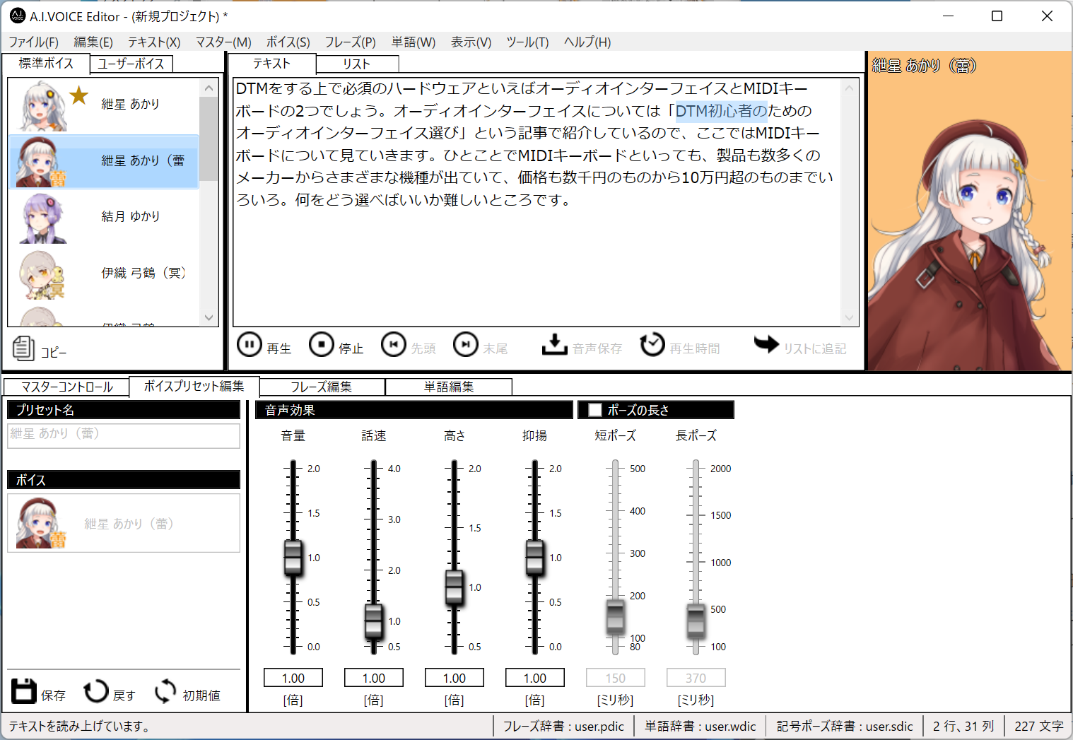Click the 戻す undo arrow icon
Screen dimensions: 1073x740
[96, 691]
